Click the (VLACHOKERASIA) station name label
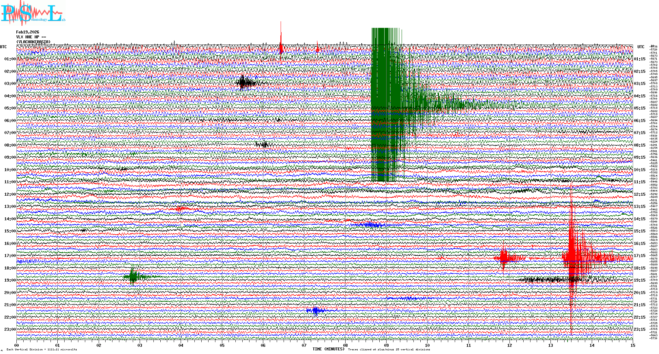Image resolution: width=659 pixels, height=354 pixels. point(33,42)
